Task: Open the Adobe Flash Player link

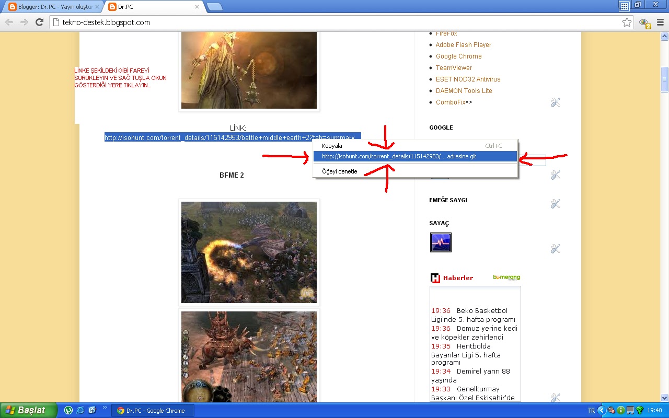Action: click(463, 45)
